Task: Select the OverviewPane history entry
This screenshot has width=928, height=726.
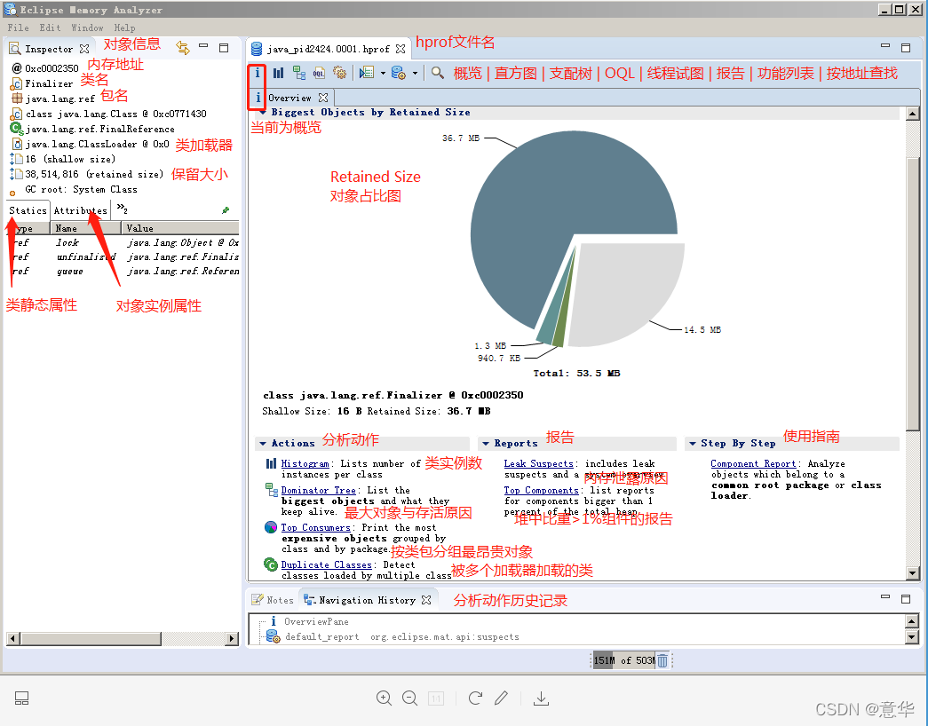Action: pos(309,621)
